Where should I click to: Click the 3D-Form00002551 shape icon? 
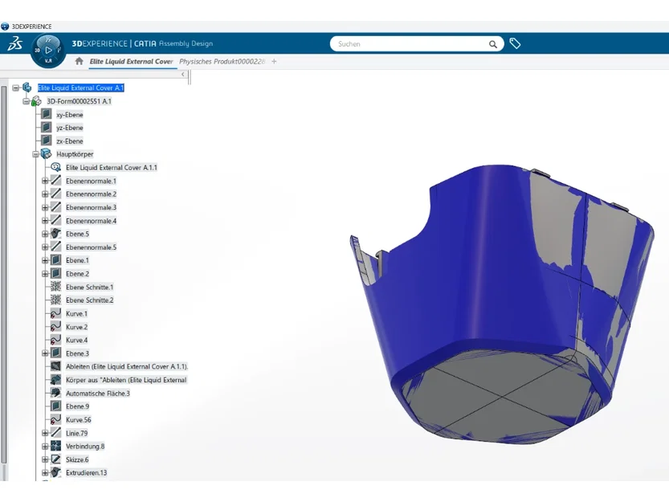pyautogui.click(x=37, y=101)
